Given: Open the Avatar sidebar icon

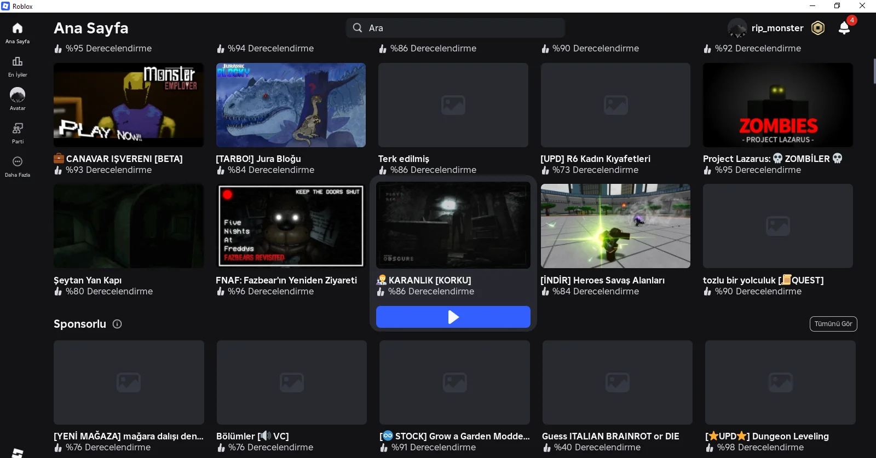Looking at the screenshot, I should pos(18,95).
